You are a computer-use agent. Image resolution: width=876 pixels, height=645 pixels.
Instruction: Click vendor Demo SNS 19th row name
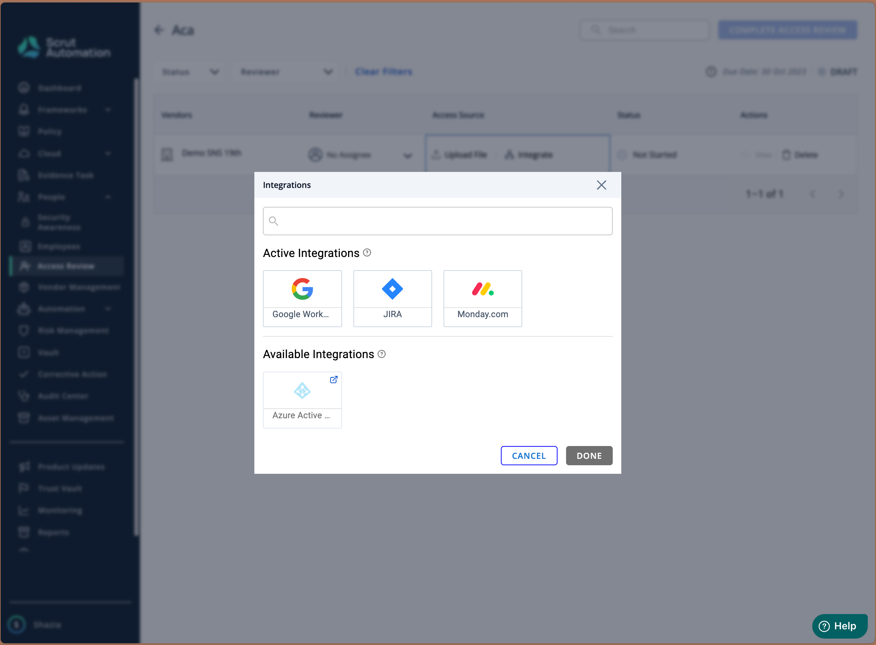[211, 153]
